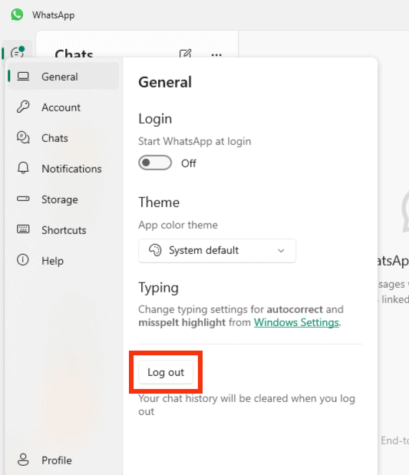Expand theme list via chevron arrow
409x475 pixels.
281,251
